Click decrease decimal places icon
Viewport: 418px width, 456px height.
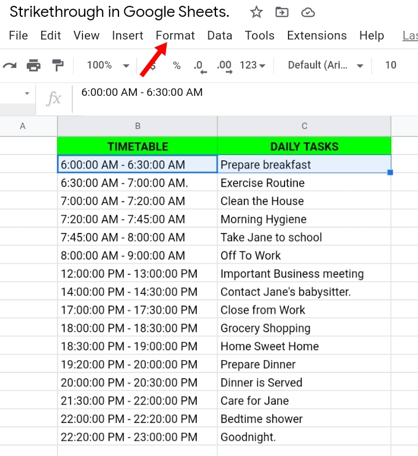[200, 67]
